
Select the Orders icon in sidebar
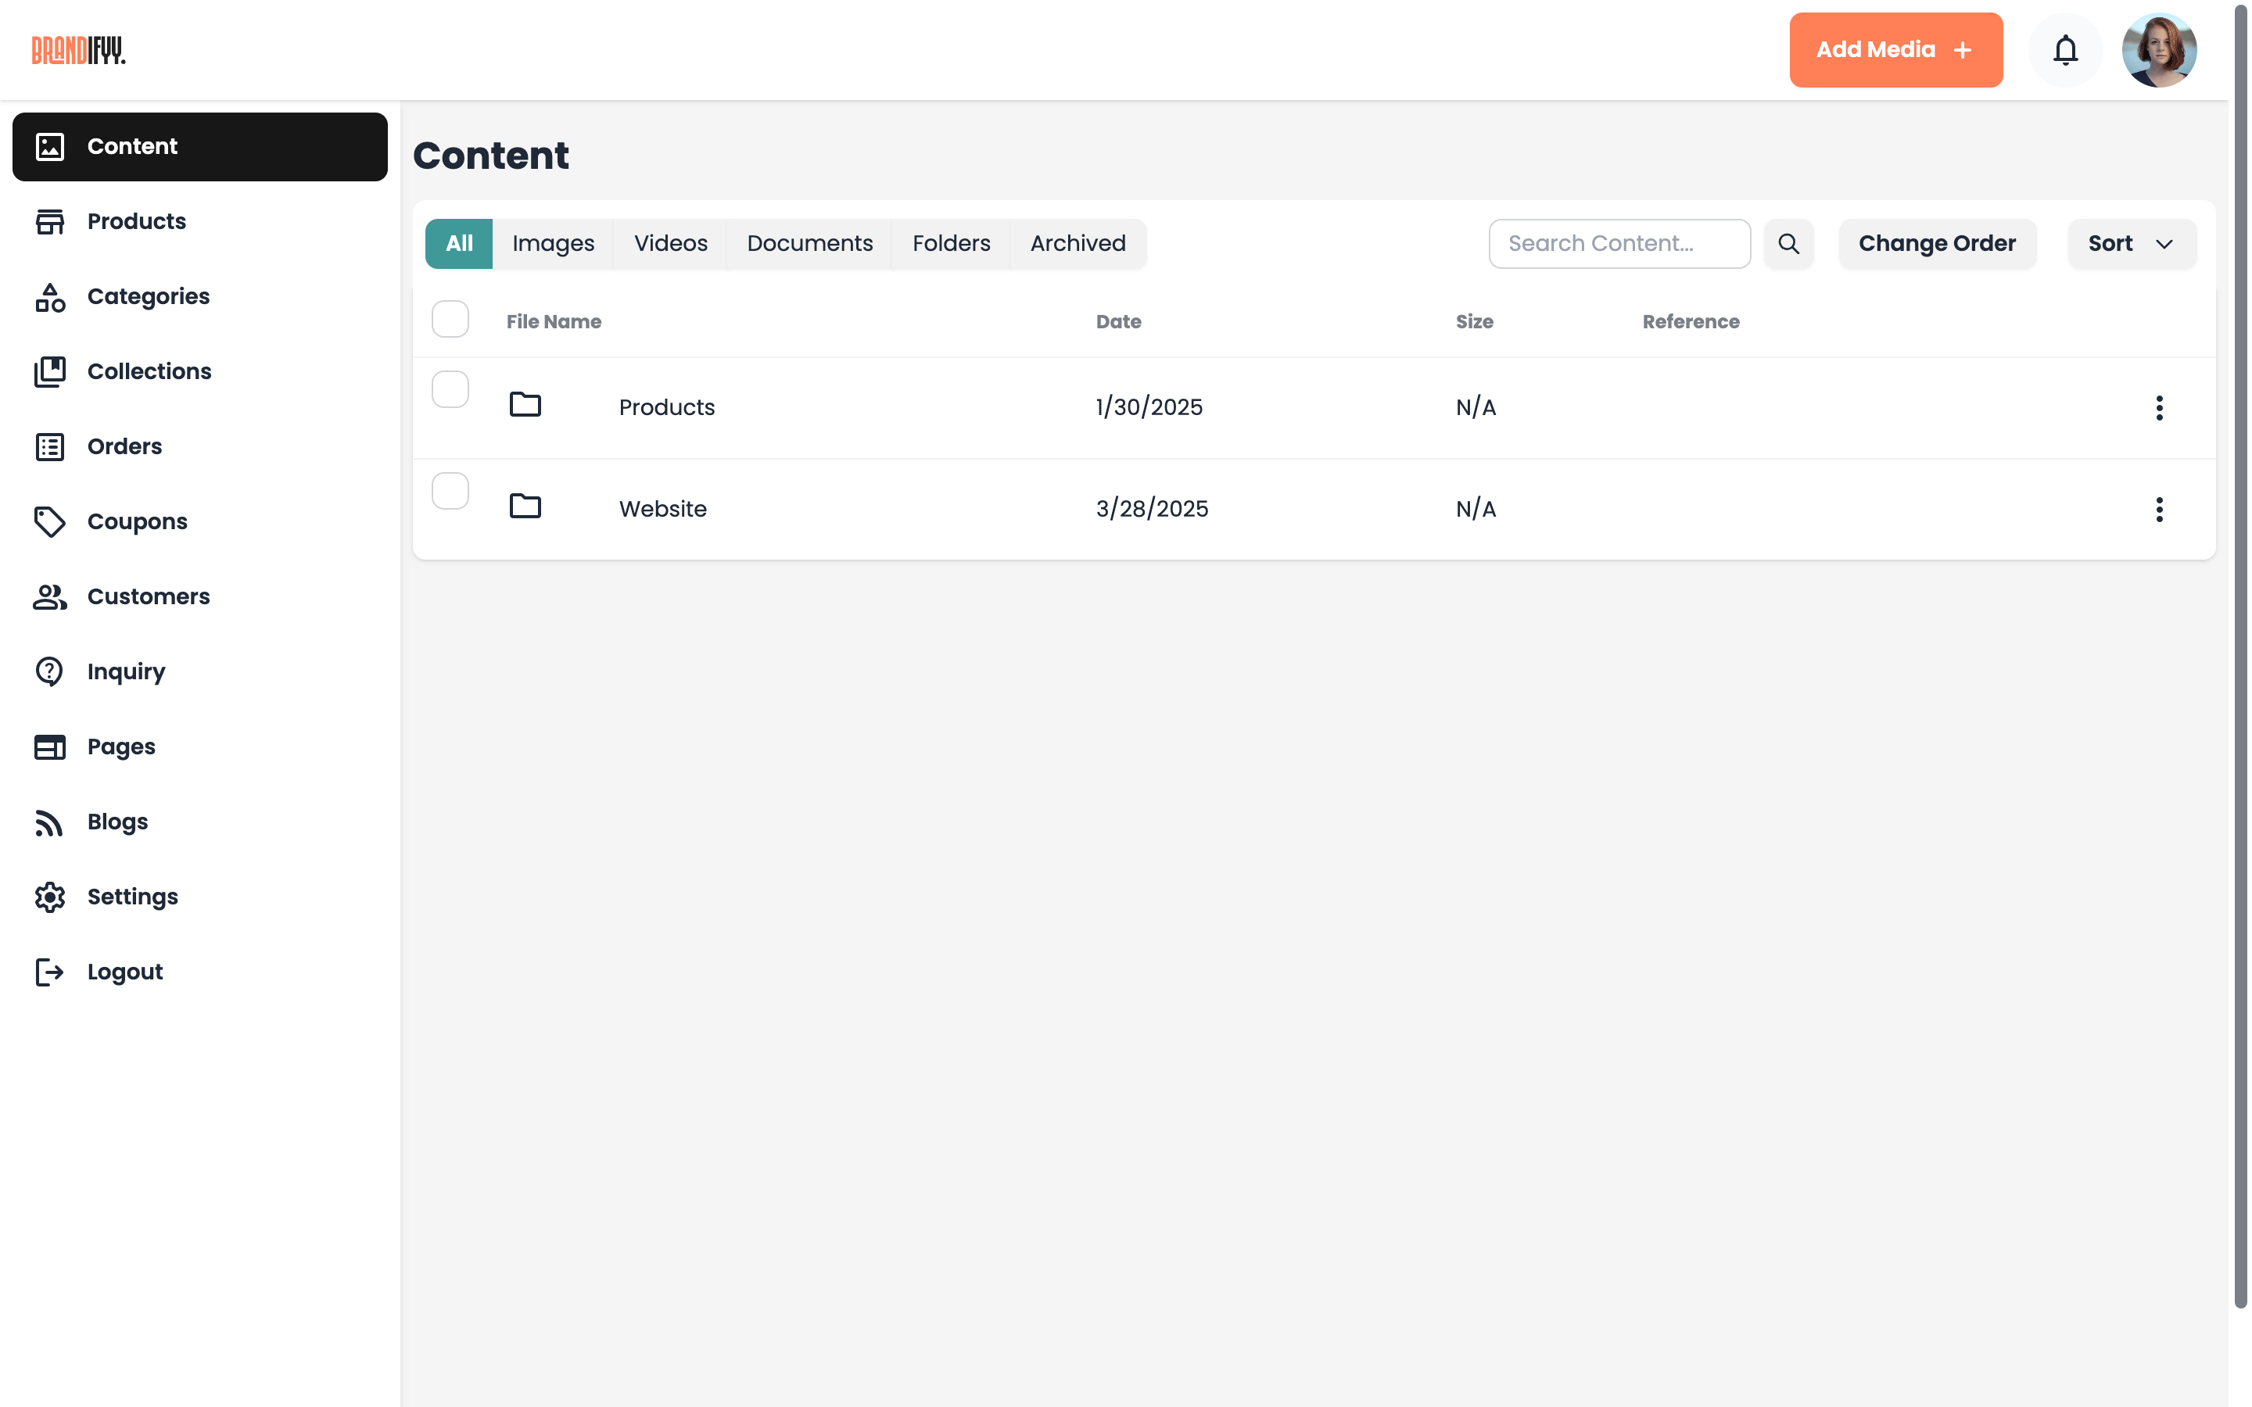tap(49, 446)
